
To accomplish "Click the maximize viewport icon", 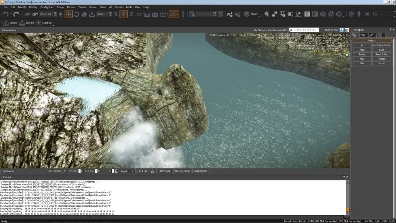I will click(347, 30).
